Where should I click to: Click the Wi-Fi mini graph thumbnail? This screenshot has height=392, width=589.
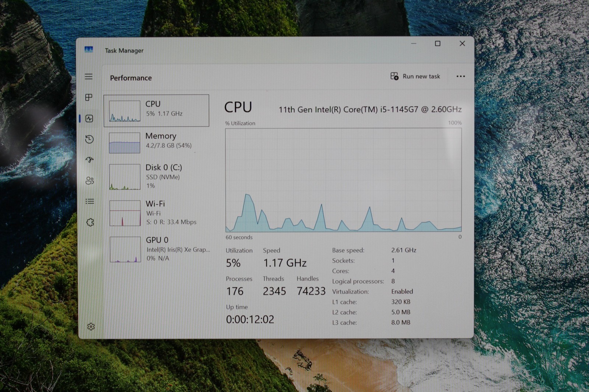point(125,213)
